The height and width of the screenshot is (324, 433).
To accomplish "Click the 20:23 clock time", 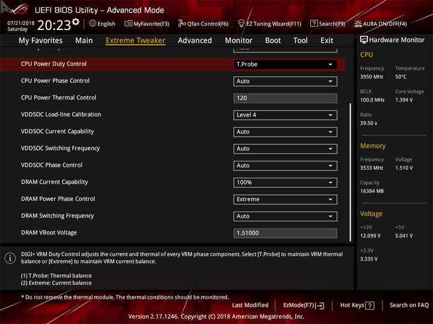I will [54, 25].
